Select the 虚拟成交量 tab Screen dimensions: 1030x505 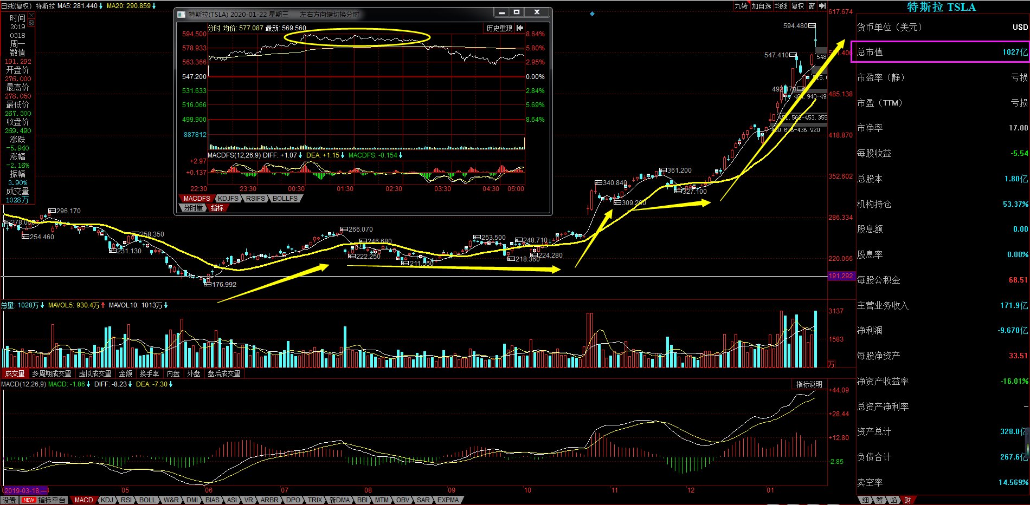pos(95,373)
